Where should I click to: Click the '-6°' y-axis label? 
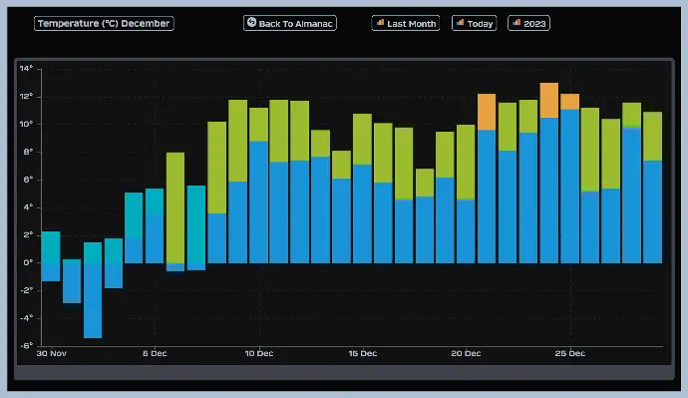pos(26,345)
